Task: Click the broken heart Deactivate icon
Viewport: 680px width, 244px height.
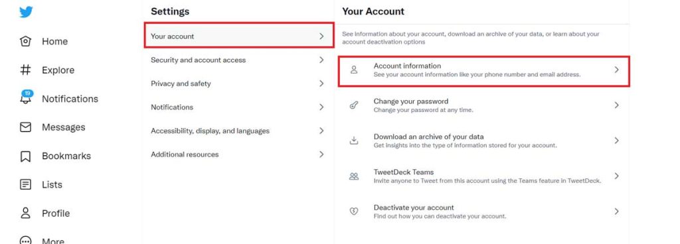Action: 354,212
